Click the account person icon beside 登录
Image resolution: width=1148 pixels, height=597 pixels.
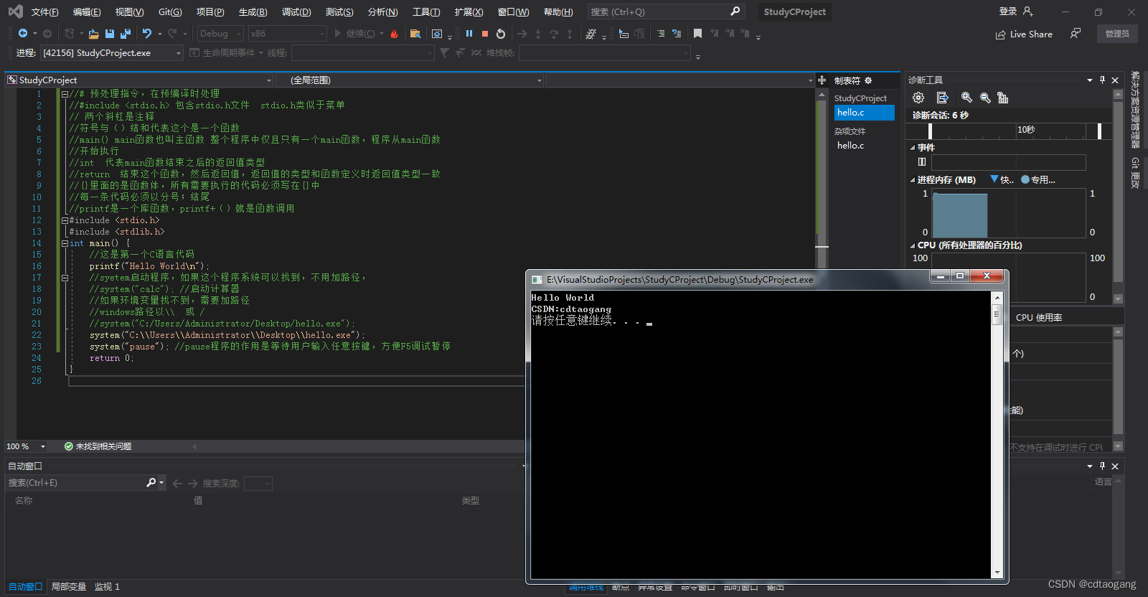1028,11
